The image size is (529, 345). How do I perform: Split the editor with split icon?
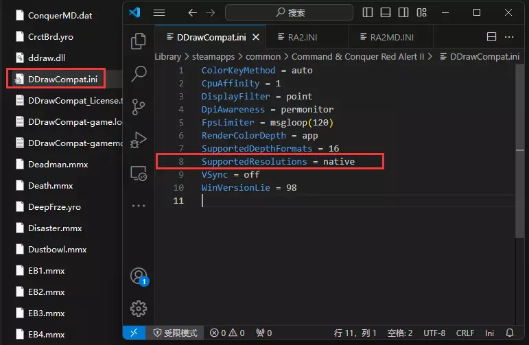coord(491,37)
